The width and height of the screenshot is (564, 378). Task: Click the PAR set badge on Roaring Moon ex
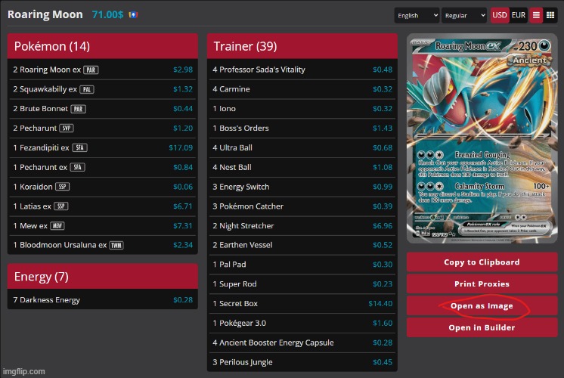[91, 70]
